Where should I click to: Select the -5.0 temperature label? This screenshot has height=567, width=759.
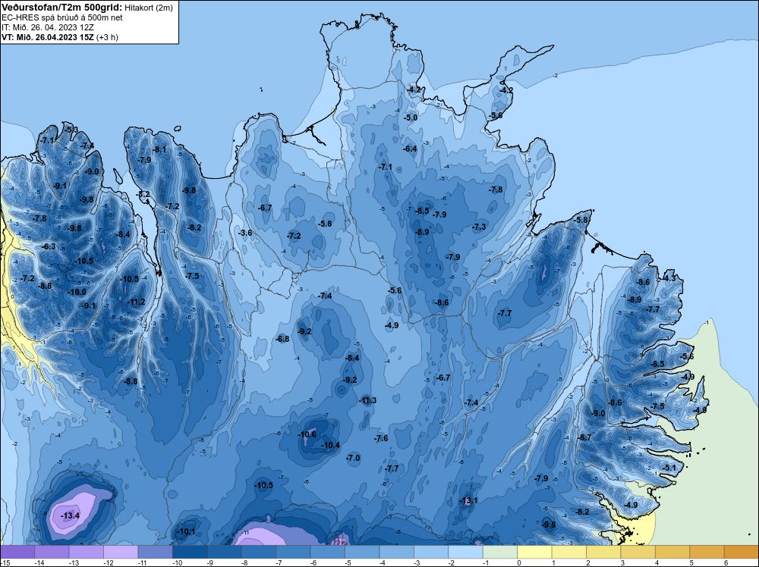411,117
